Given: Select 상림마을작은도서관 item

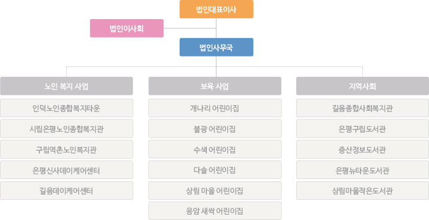Looking at the screenshot, I should coord(362,191).
